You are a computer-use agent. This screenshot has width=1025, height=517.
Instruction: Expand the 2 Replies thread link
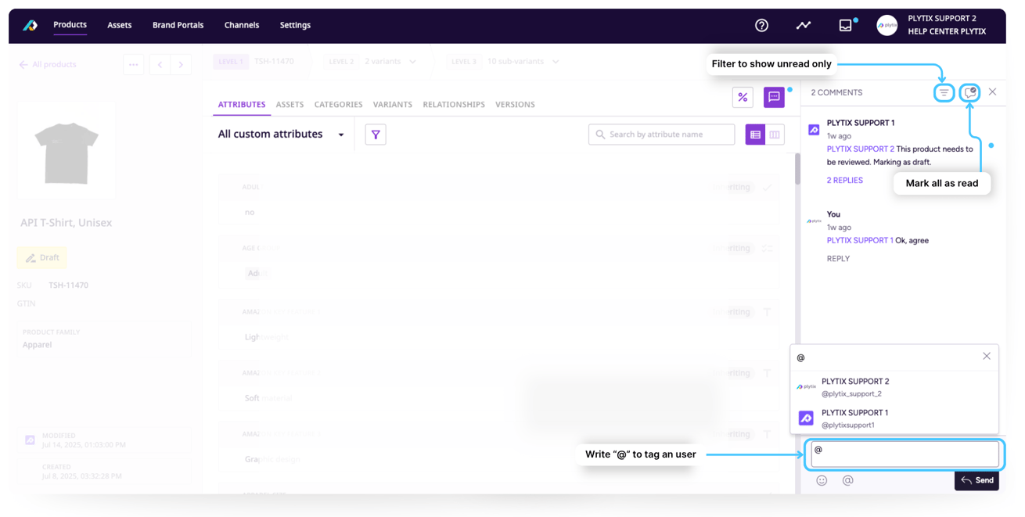(x=845, y=181)
